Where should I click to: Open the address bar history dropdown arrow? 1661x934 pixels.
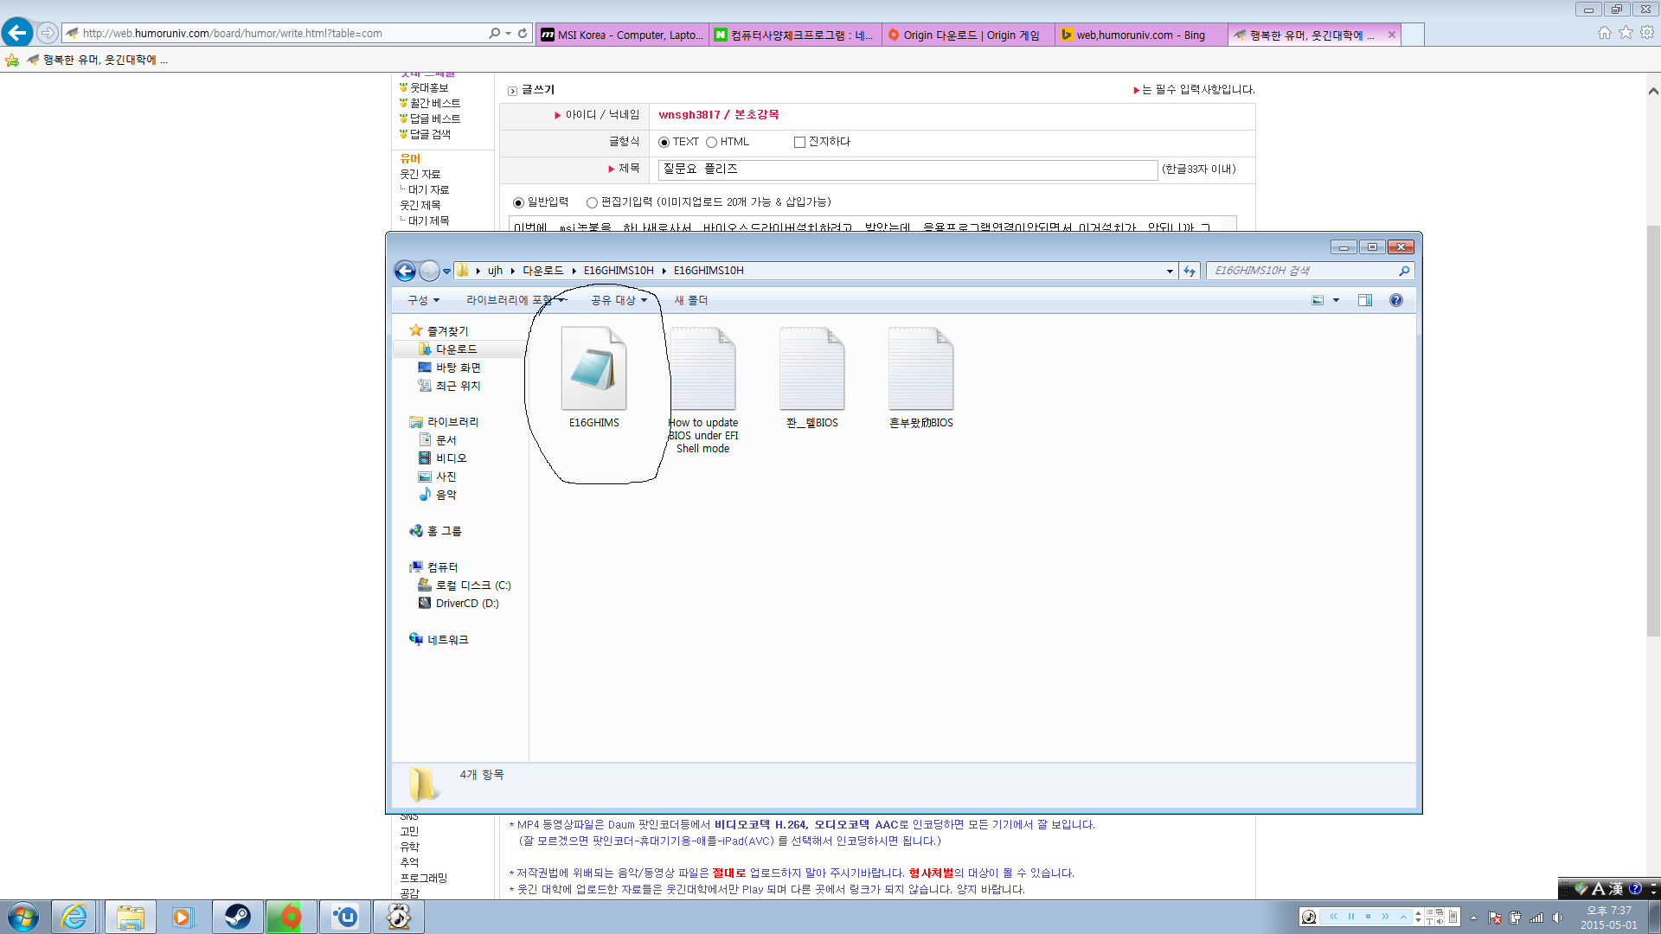point(1170,271)
